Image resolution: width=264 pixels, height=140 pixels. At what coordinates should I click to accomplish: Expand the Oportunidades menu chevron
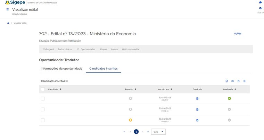pyautogui.click(x=78, y=49)
